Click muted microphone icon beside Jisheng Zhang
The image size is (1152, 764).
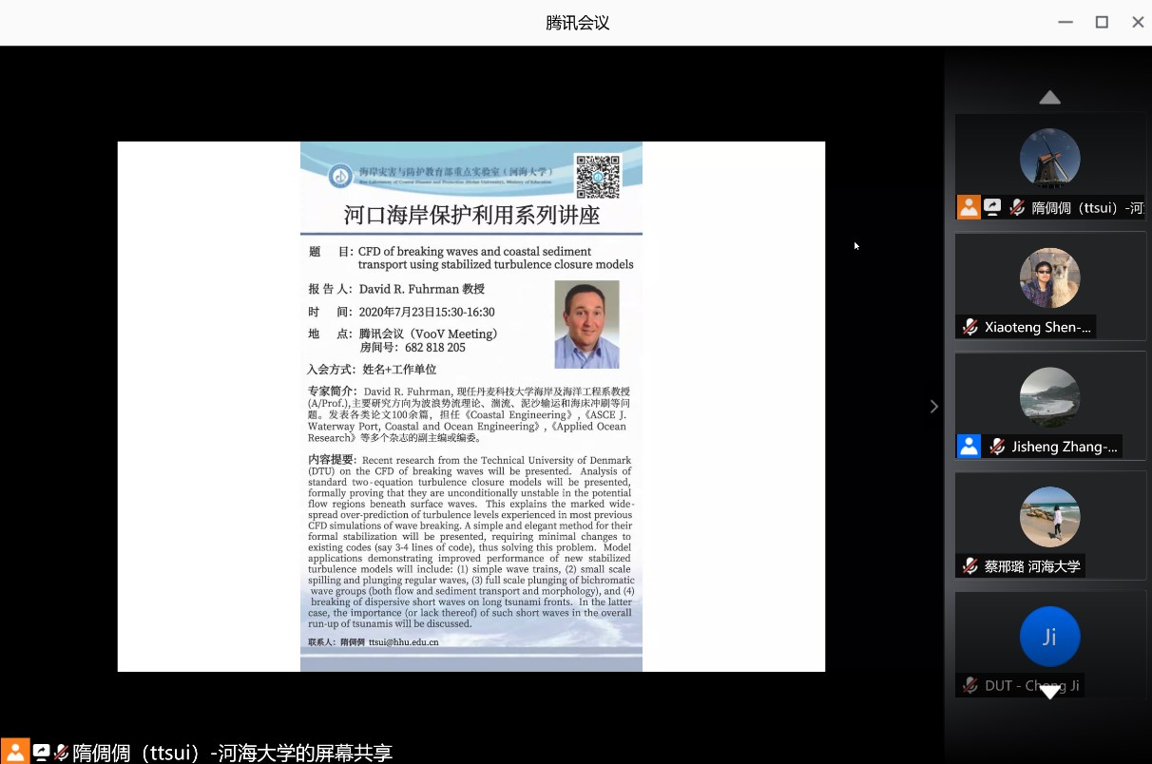tap(996, 447)
